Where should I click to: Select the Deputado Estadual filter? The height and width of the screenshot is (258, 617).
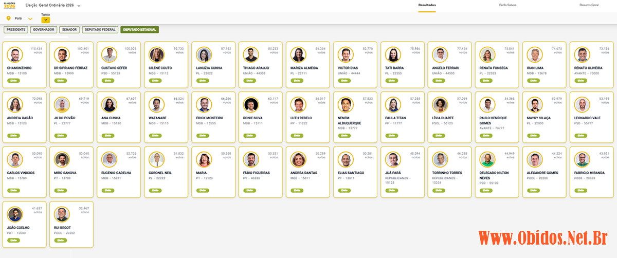(x=140, y=30)
